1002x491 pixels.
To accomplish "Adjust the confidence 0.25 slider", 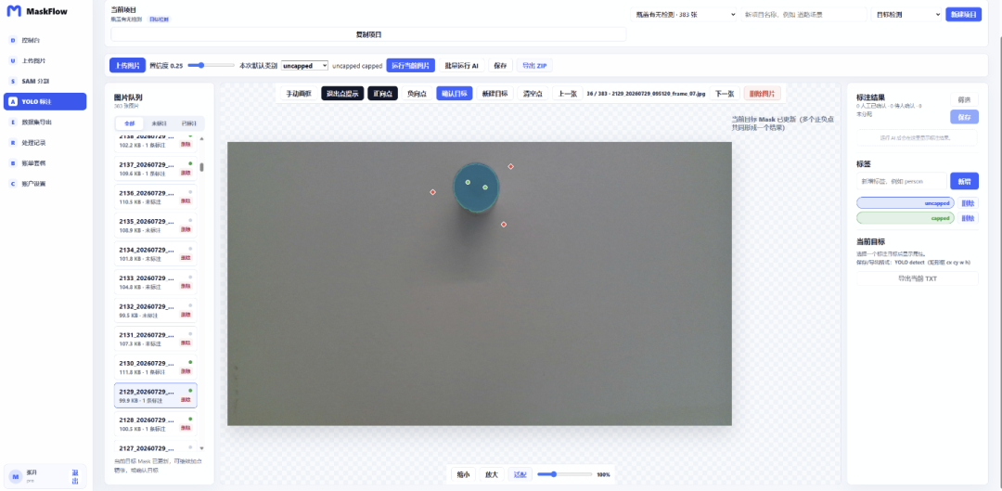I will coord(211,65).
